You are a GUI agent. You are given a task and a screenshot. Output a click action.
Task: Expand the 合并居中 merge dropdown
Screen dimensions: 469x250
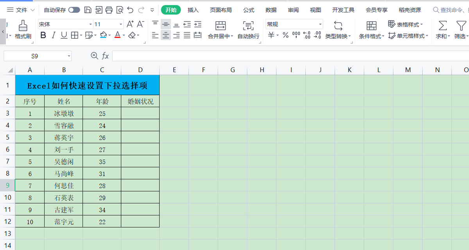tap(232, 36)
